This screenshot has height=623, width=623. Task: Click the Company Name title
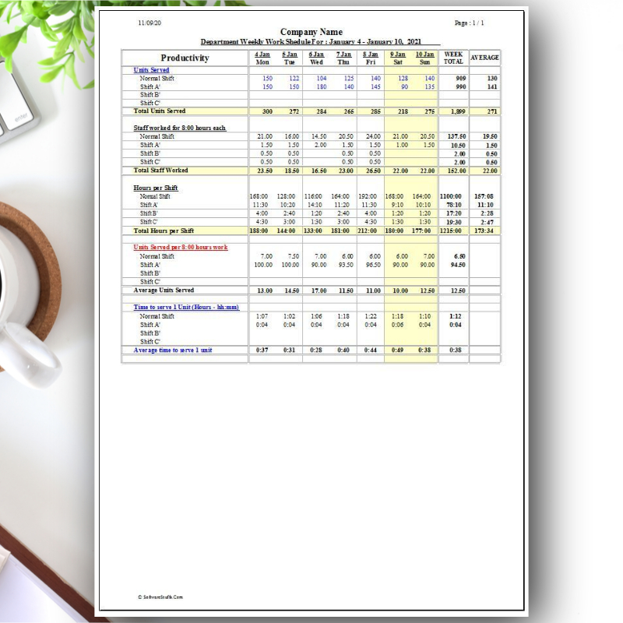[x=314, y=32]
